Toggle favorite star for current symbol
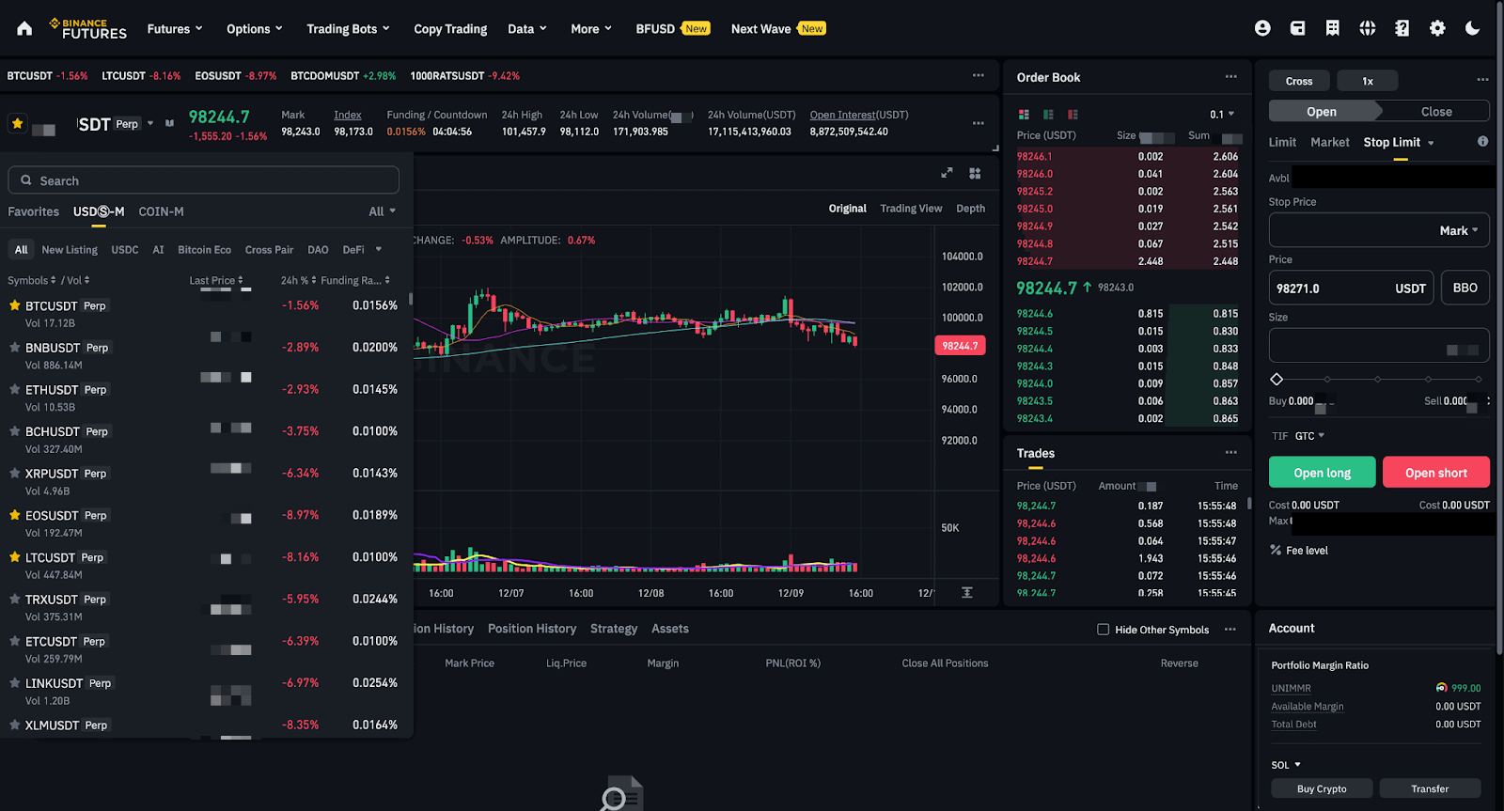The image size is (1504, 811). (x=17, y=123)
